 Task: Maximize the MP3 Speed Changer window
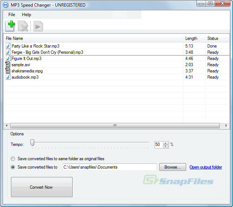210,3
